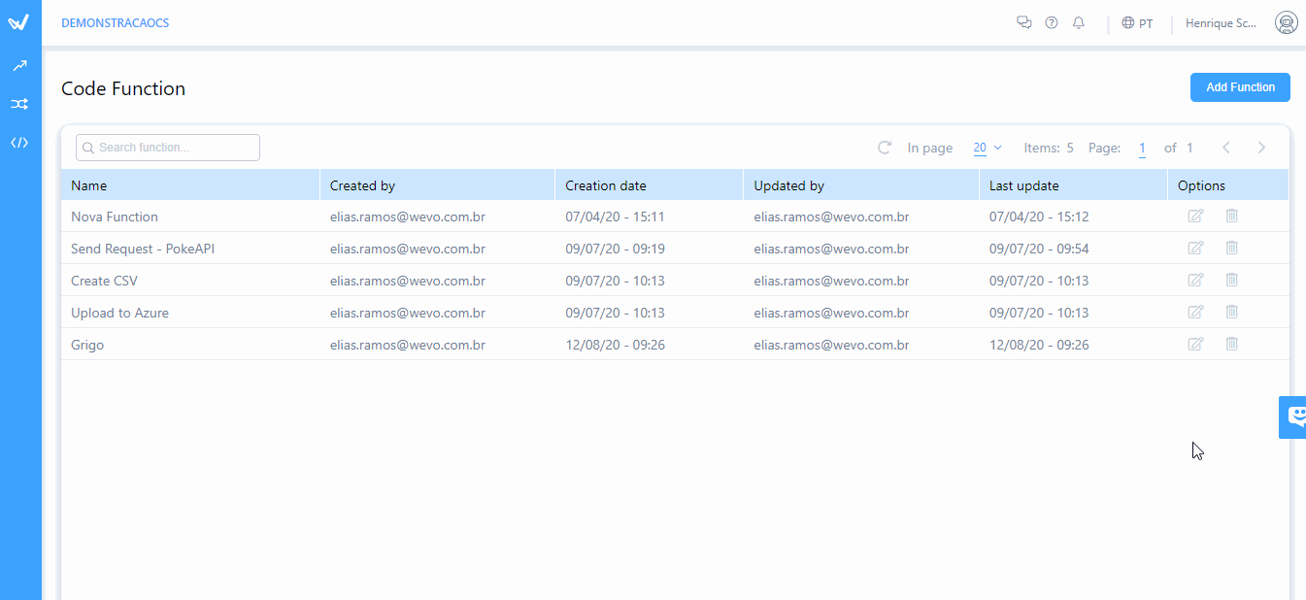Image resolution: width=1306 pixels, height=600 pixels.
Task: Edit the Nova Function entry
Action: pyautogui.click(x=1195, y=216)
